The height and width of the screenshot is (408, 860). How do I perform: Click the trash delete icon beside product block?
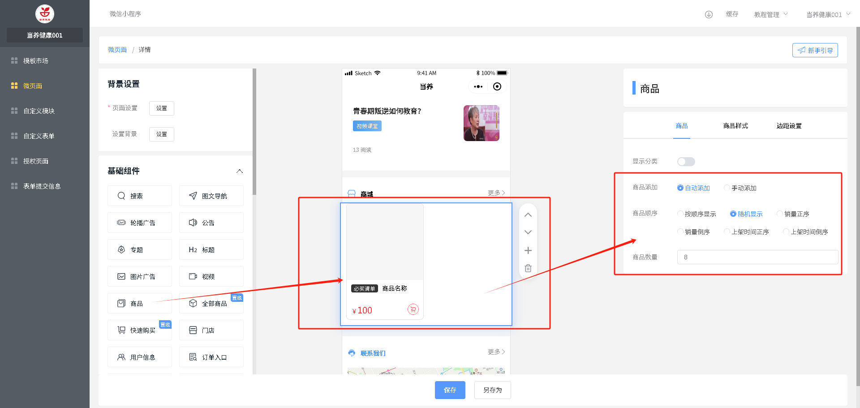pyautogui.click(x=528, y=268)
